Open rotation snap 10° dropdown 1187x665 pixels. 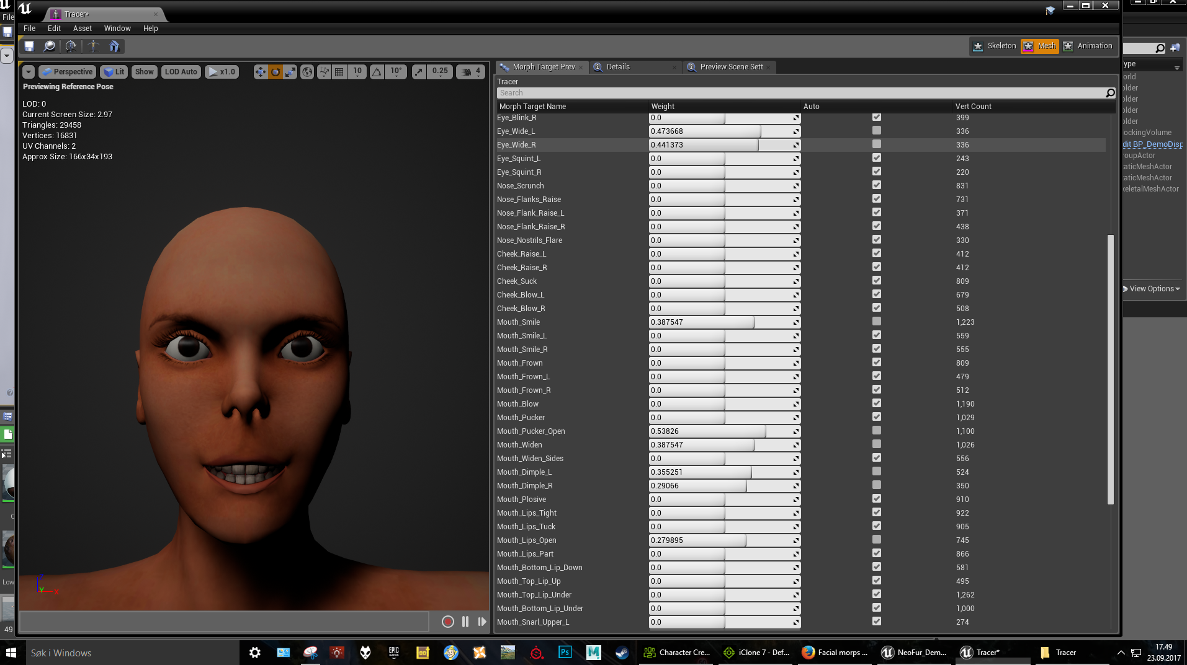[396, 72]
